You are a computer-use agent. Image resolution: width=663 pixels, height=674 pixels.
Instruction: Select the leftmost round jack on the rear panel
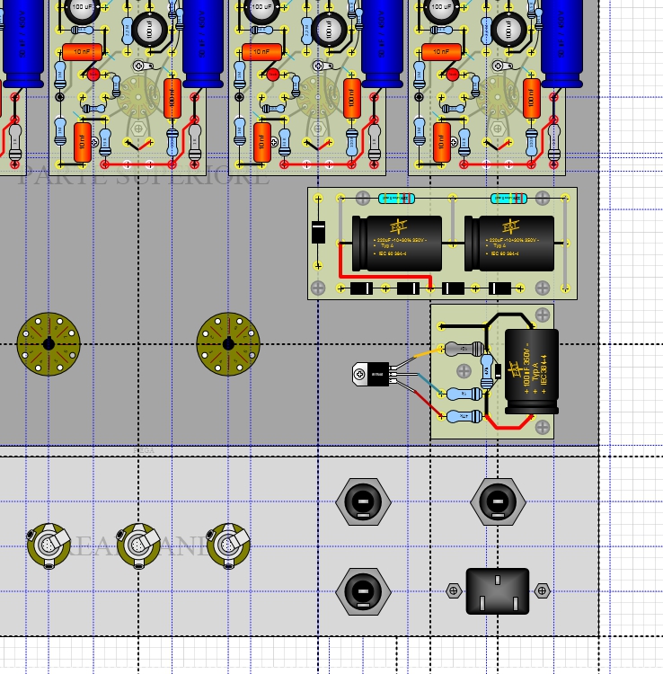[x=49, y=545]
